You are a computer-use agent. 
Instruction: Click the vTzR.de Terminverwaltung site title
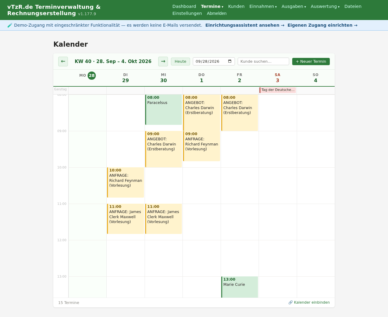pos(54,10)
